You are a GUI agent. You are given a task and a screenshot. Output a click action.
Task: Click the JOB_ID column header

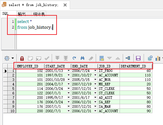tap(109, 66)
